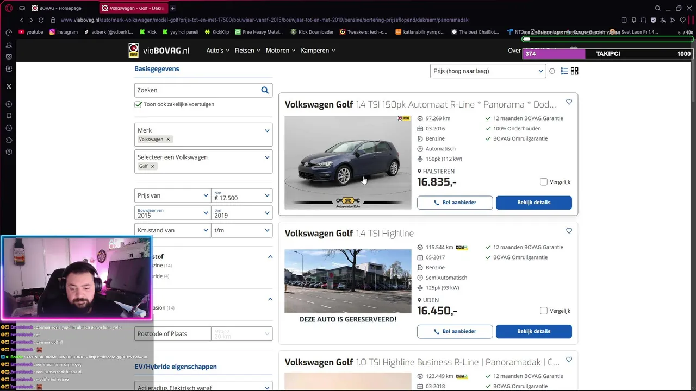
Task: Open the Golf 1.4 TSI Highline title link
Action: 349,234
